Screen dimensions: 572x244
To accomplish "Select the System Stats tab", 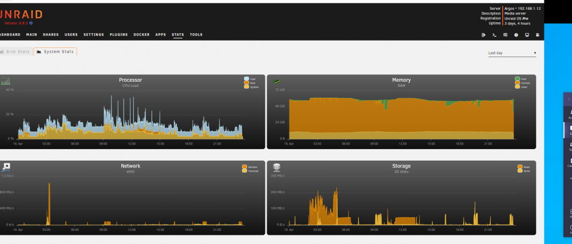I will (55, 51).
